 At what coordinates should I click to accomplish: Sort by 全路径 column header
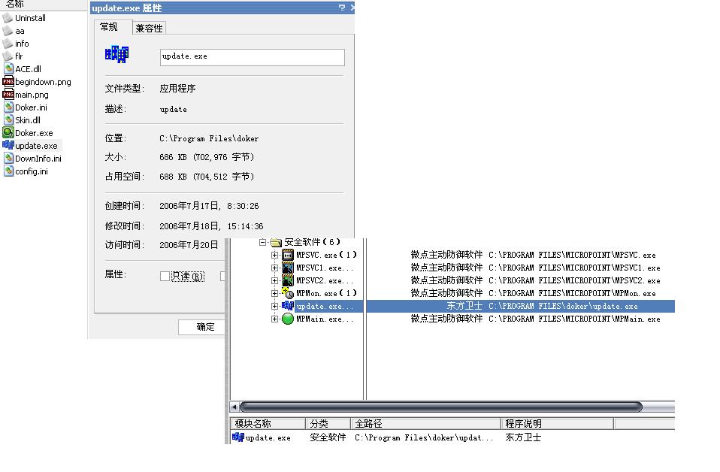click(426, 423)
